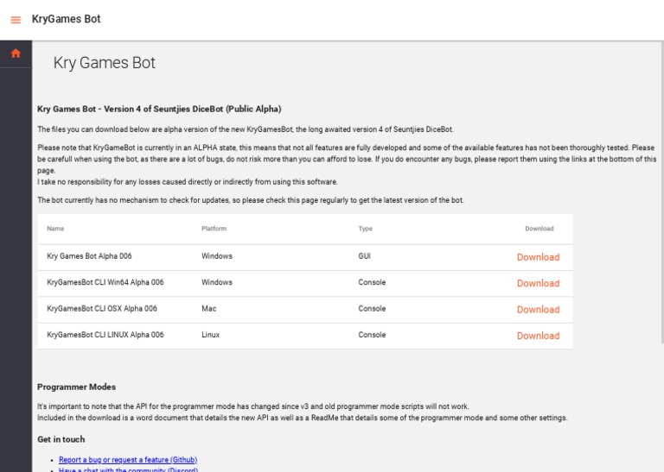Click the Kry Games Bot page heading

point(104,63)
